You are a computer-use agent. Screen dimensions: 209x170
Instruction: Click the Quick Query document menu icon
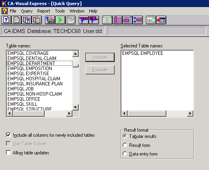point(5,11)
